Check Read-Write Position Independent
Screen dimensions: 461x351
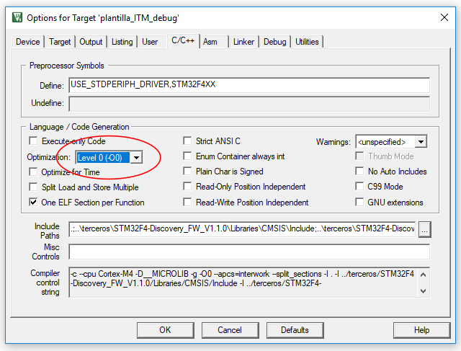[x=187, y=203]
